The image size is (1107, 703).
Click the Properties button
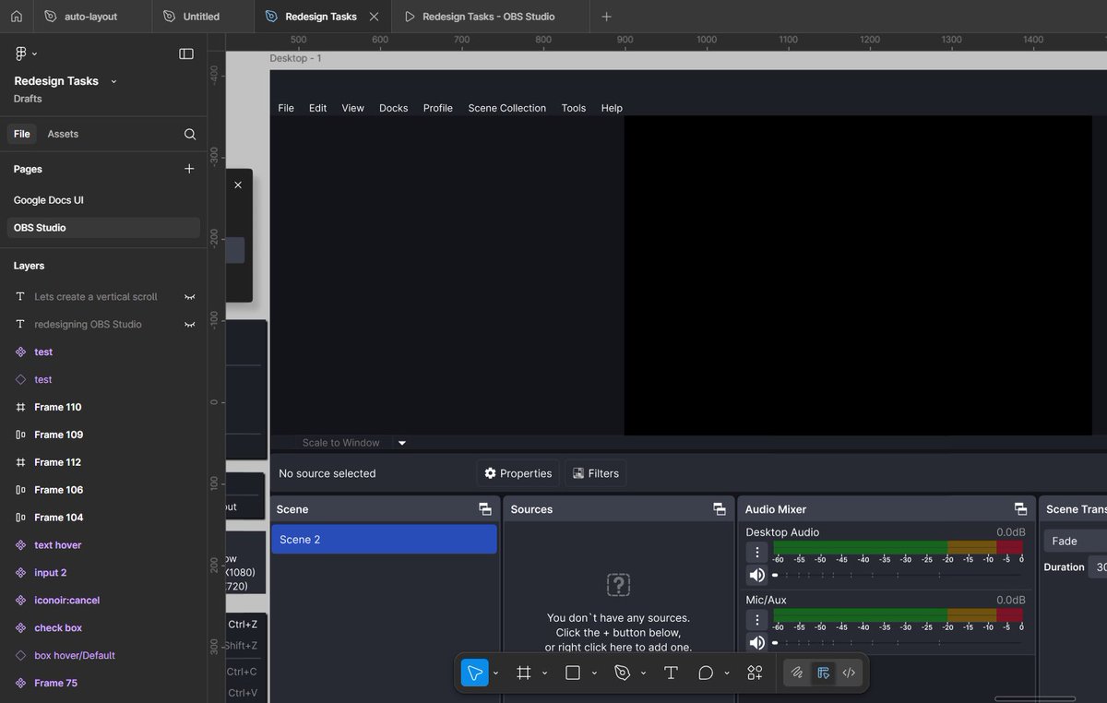tap(518, 473)
